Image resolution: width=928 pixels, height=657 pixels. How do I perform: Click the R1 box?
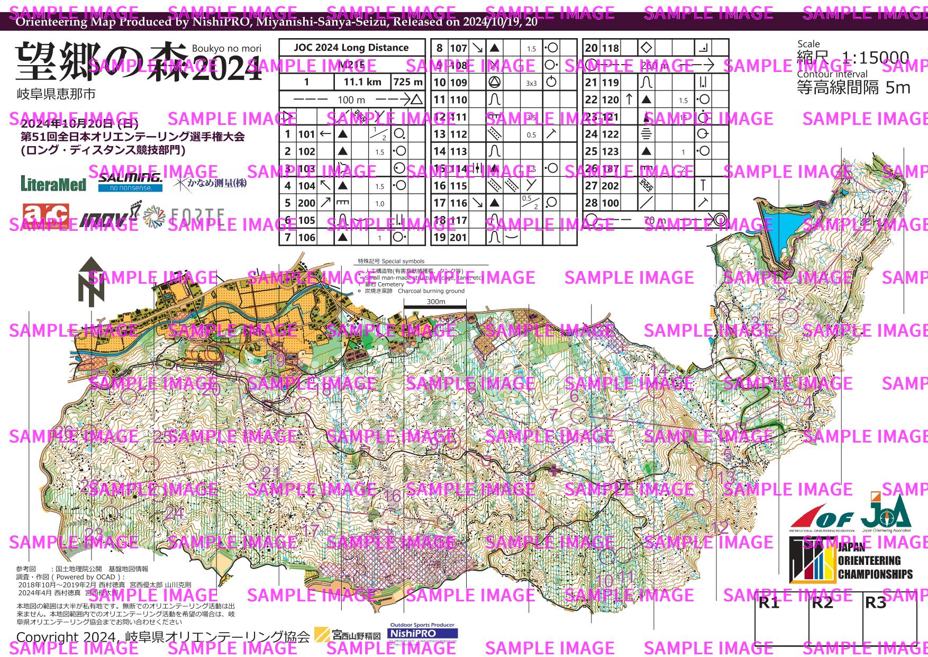point(781,619)
